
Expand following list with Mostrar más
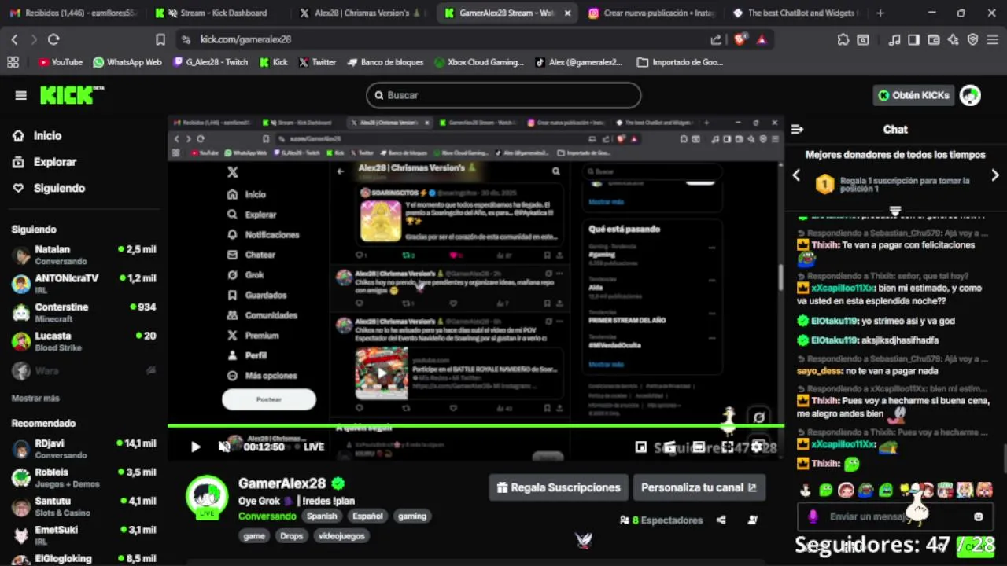tap(35, 399)
